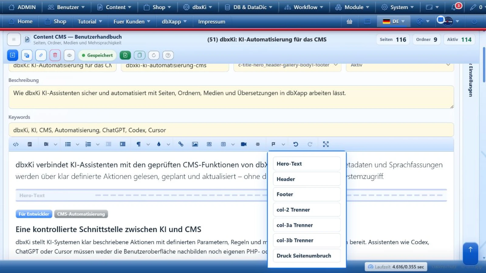Switch the editor to source code view
The image size is (486, 273).
coord(16,144)
